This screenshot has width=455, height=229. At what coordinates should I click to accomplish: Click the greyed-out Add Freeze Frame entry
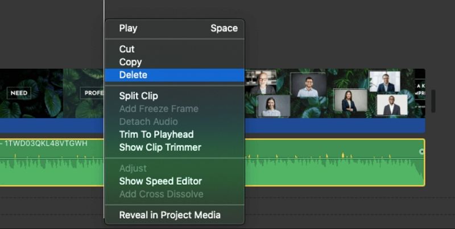(x=175, y=109)
